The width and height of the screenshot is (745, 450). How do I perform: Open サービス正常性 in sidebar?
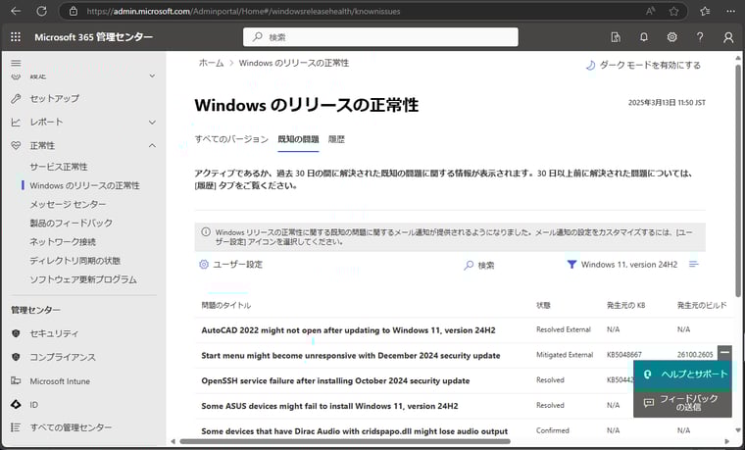point(59,167)
